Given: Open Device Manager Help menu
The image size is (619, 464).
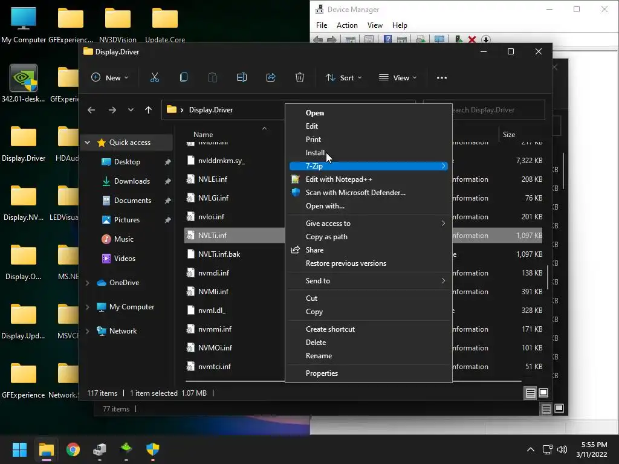Looking at the screenshot, I should tap(400, 25).
